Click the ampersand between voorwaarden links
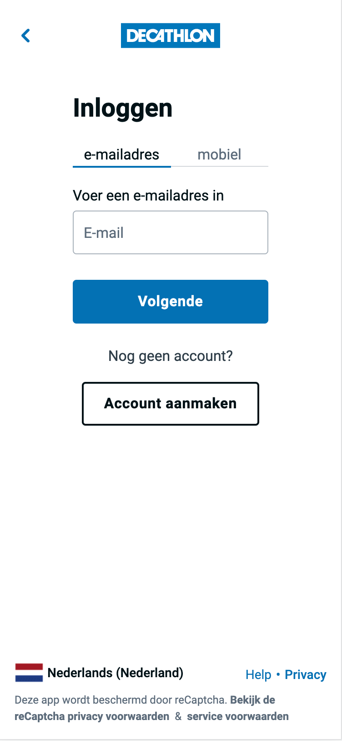The width and height of the screenshot is (342, 741). pyautogui.click(x=178, y=716)
